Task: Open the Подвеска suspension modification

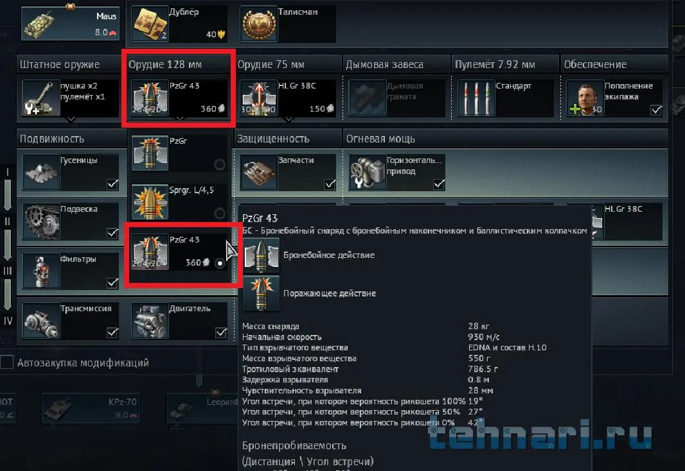Action: tap(70, 221)
